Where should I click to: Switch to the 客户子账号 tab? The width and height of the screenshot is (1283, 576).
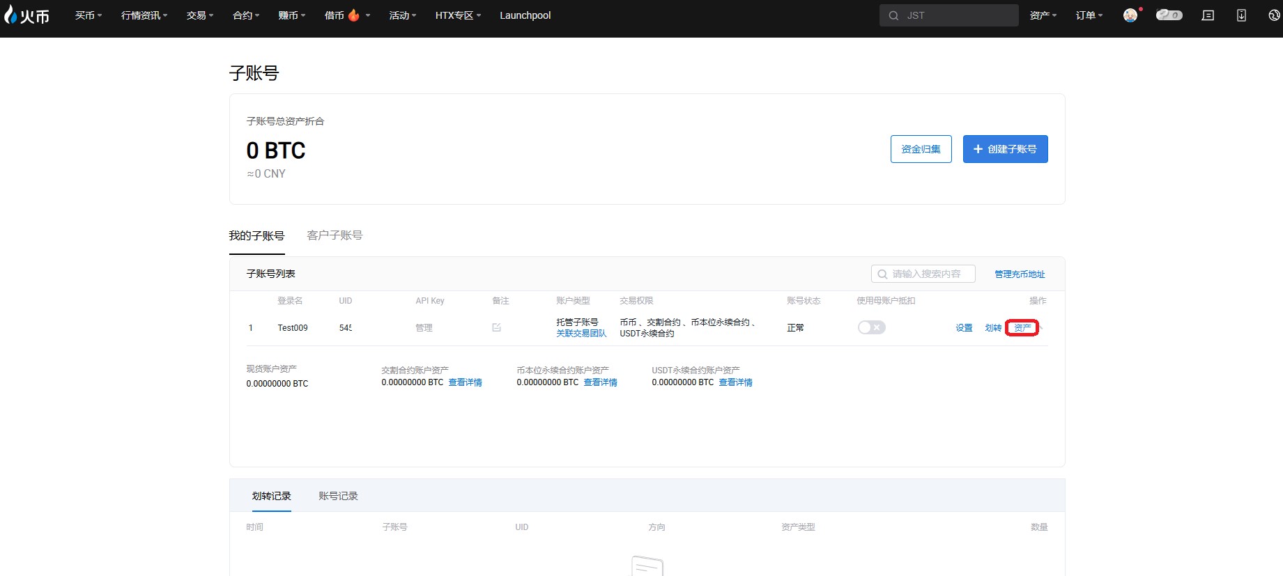[x=335, y=235]
